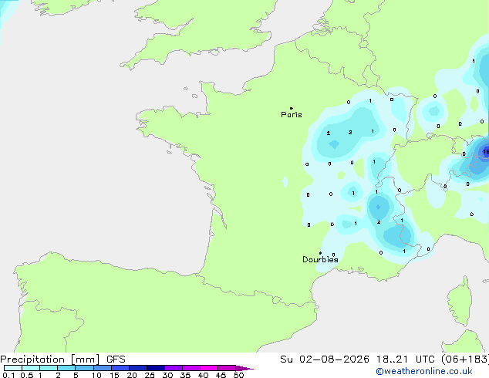The image size is (489, 378).
Task: Pick the 1–2 mm legend swatch
Action: (49, 368)
